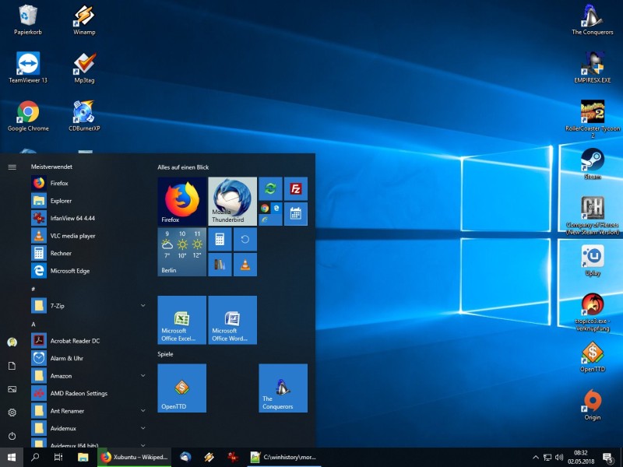Select the CDBurnerXP desktop icon
The image size is (623, 467).
pos(84,115)
